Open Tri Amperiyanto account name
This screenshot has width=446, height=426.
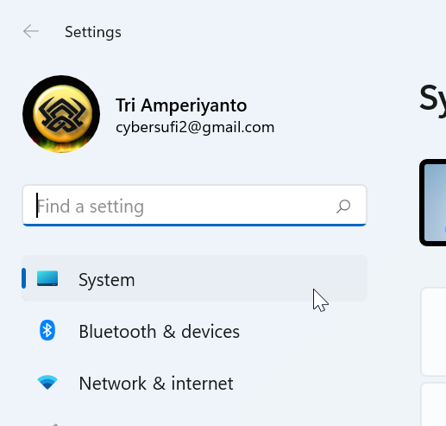click(181, 105)
